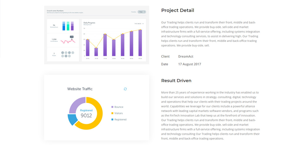Click the 1,204 Conversations stat
The height and width of the screenshot is (145, 303).
[x=54, y=40]
